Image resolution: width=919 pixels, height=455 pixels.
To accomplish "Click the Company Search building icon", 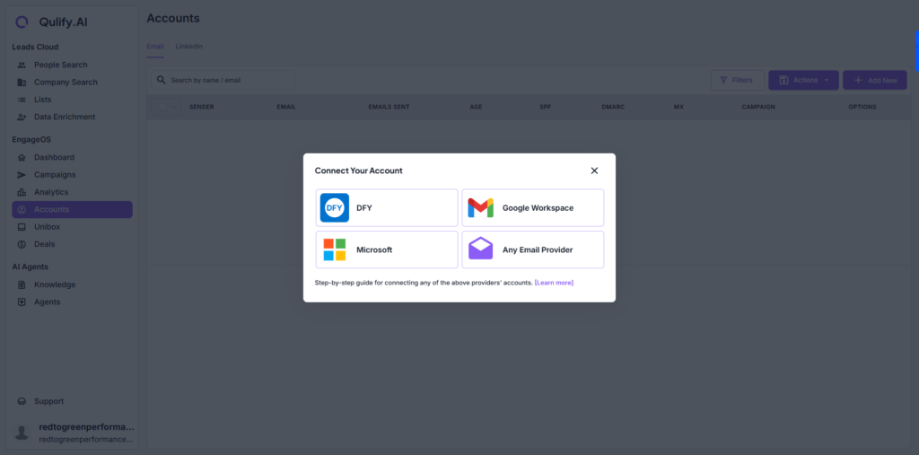I will pyautogui.click(x=22, y=82).
